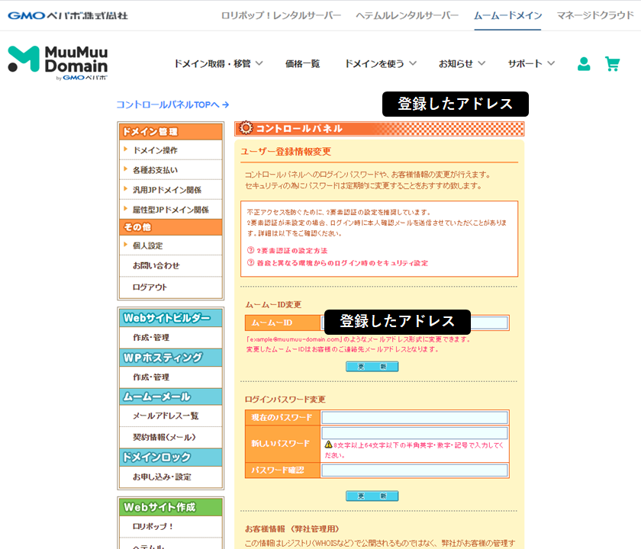The width and height of the screenshot is (641, 549).
Task: Select the ムームードメイン tab
Action: pyautogui.click(x=507, y=15)
